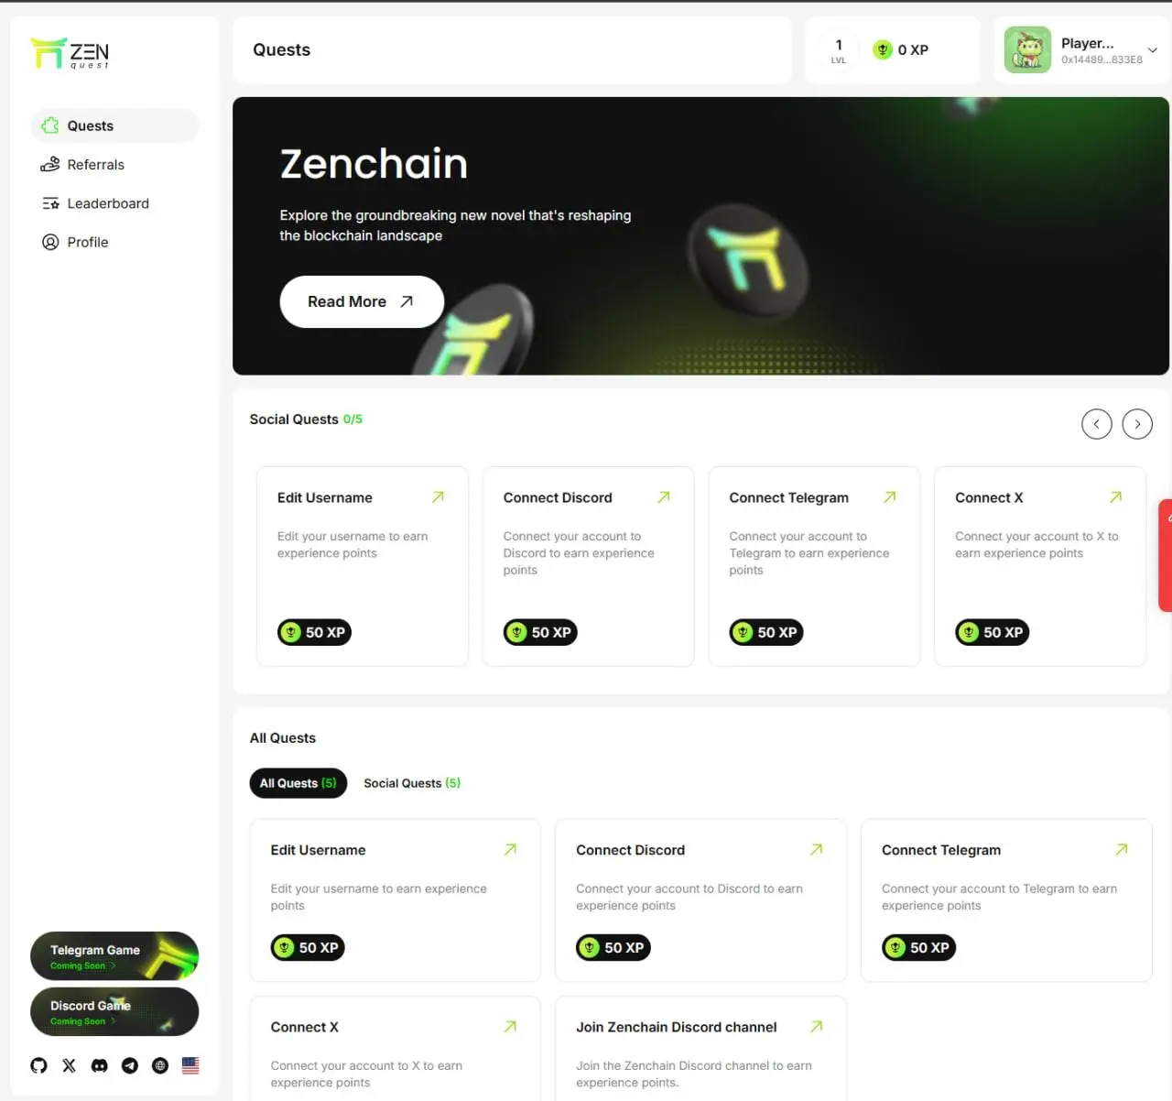Viewport: 1172px width, 1101px height.
Task: Open arrow on Connect X carousel card
Action: pyautogui.click(x=1115, y=496)
